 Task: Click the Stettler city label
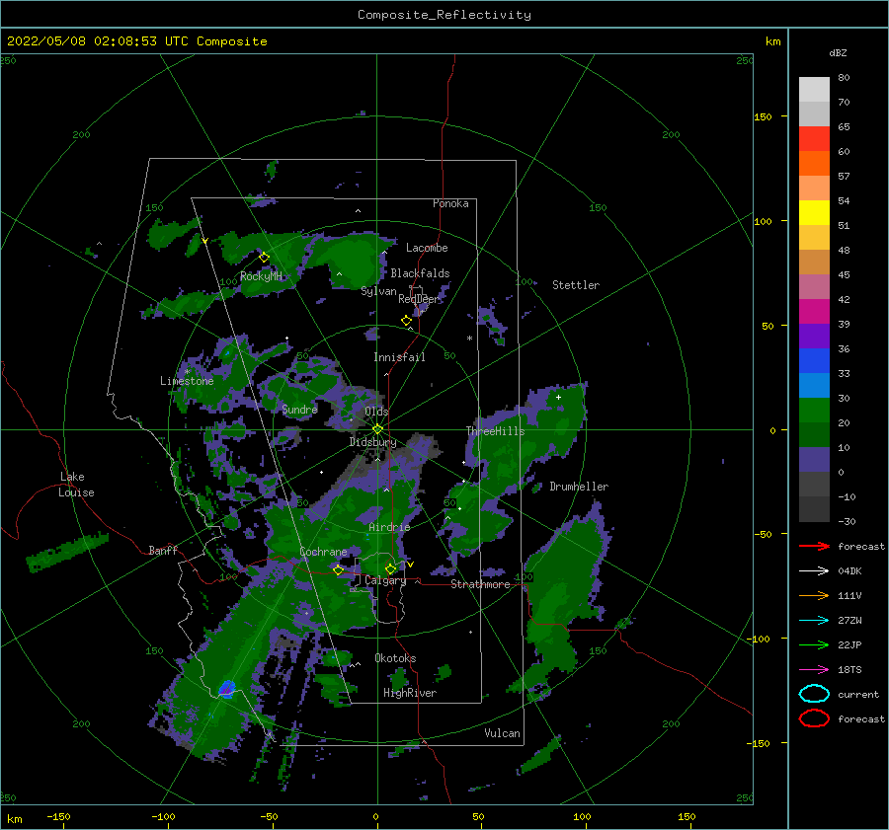(x=576, y=285)
